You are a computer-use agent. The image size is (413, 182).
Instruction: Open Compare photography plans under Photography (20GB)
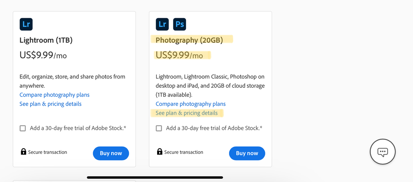click(191, 104)
